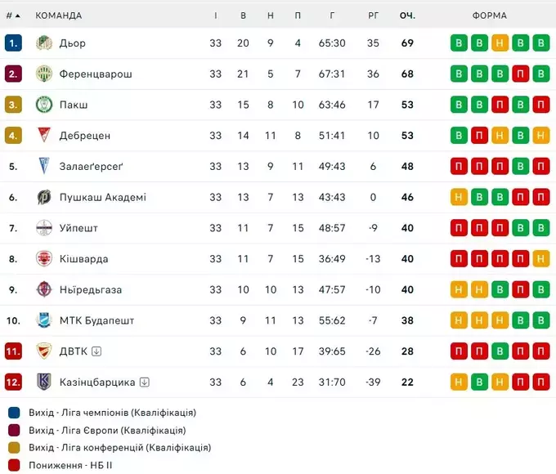
Task: Click Дьор's yellow Н draw form badge
Action: point(500,42)
